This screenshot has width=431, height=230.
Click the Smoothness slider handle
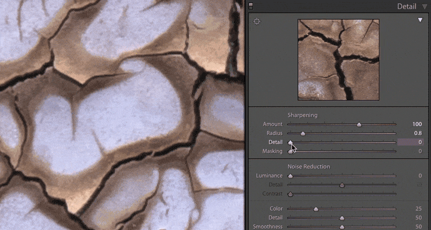click(342, 227)
